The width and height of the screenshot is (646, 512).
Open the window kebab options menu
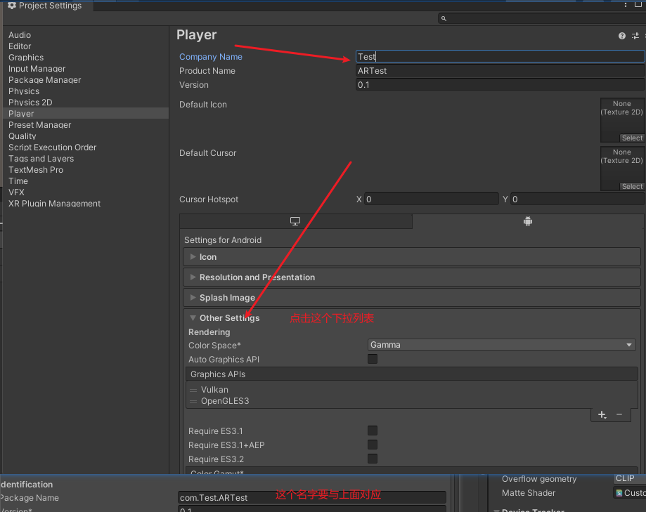tap(626, 4)
